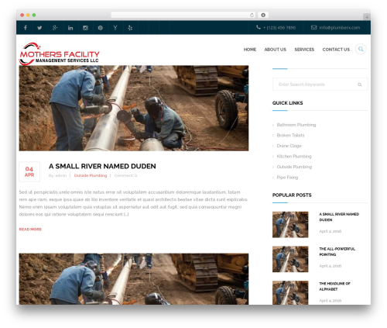This screenshot has width=387, height=328.
Task: Open the Facebook social icon
Action: click(26, 28)
